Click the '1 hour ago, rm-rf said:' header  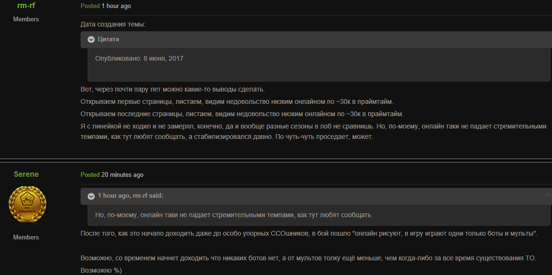130,196
